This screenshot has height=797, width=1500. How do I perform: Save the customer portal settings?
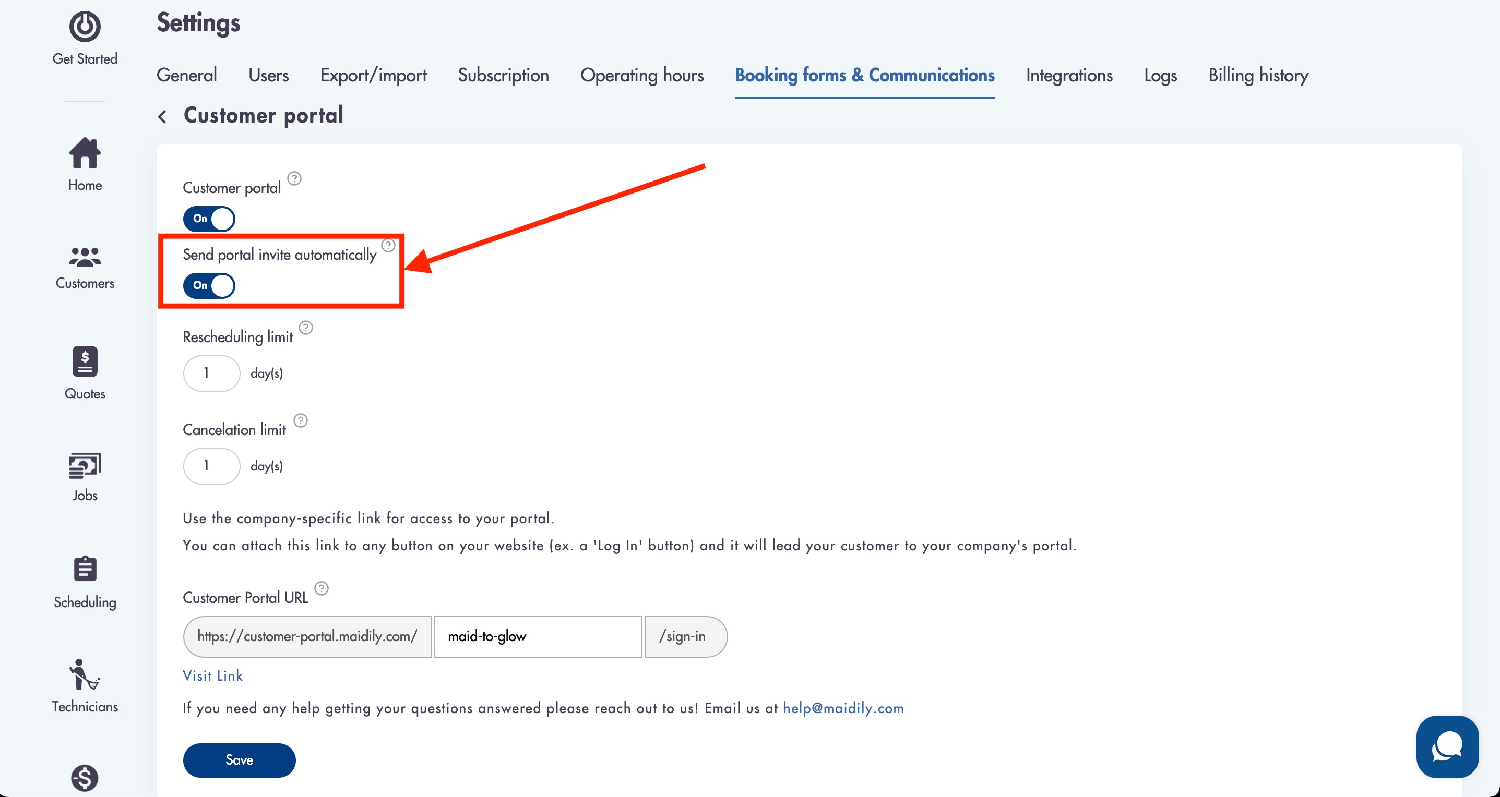point(240,760)
